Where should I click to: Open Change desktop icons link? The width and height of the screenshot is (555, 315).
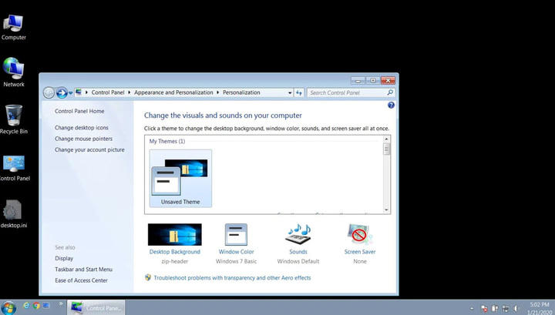[82, 128]
